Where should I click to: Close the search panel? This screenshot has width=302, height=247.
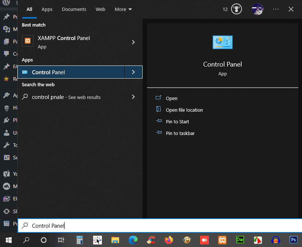(x=291, y=9)
